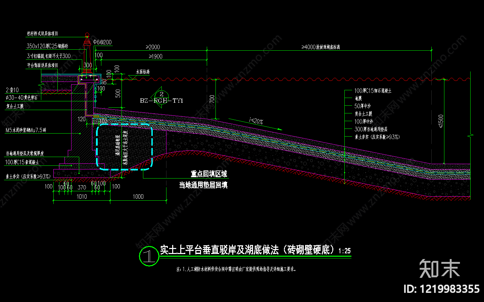The image size is (484, 302).
Task: Select the '水面标高' water level label
Action: [x=143, y=72]
